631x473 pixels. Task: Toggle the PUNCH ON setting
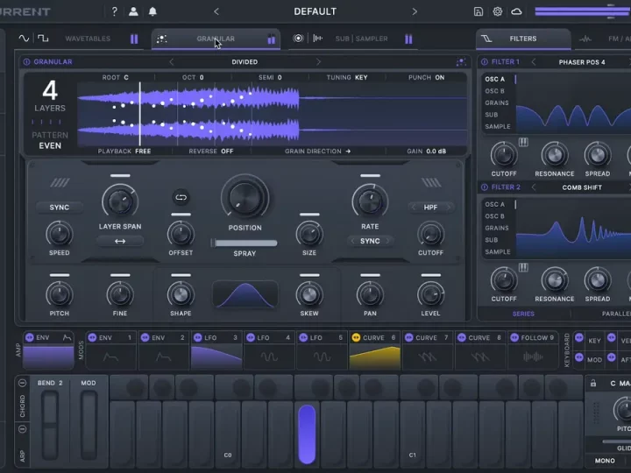coord(426,77)
